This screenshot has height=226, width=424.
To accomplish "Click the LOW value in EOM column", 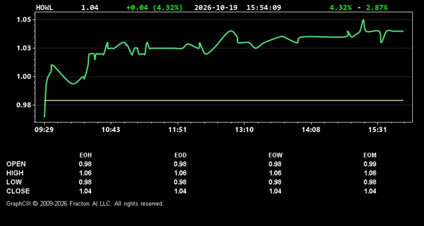I will (370, 182).
